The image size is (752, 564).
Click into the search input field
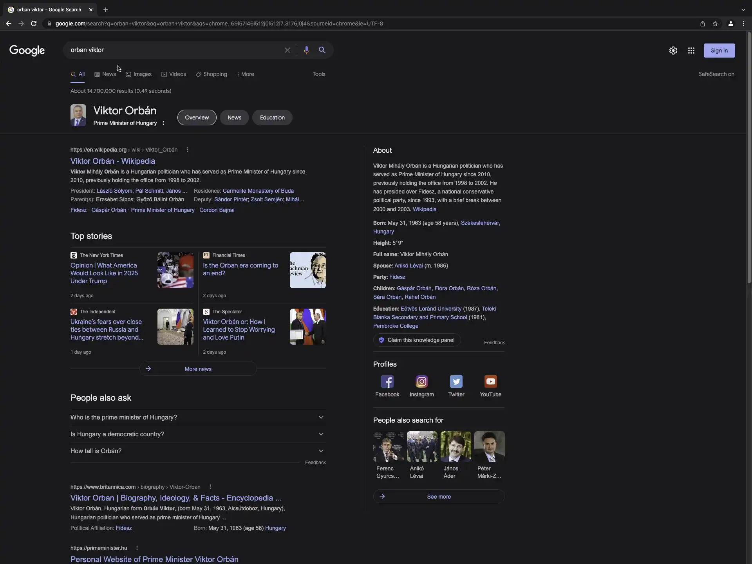click(172, 50)
